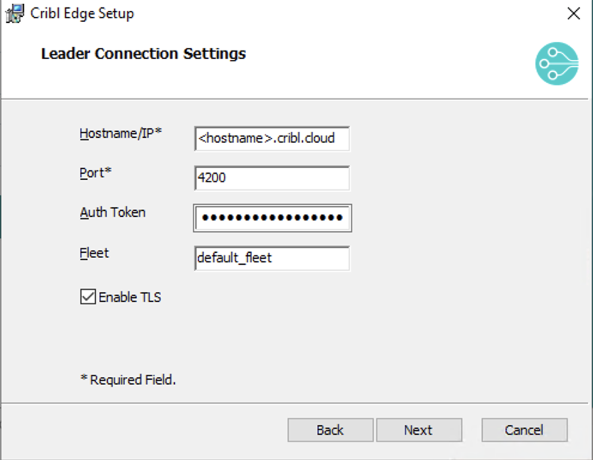Click the Auth Token label
Image resolution: width=593 pixels, height=460 pixels.
point(113,213)
